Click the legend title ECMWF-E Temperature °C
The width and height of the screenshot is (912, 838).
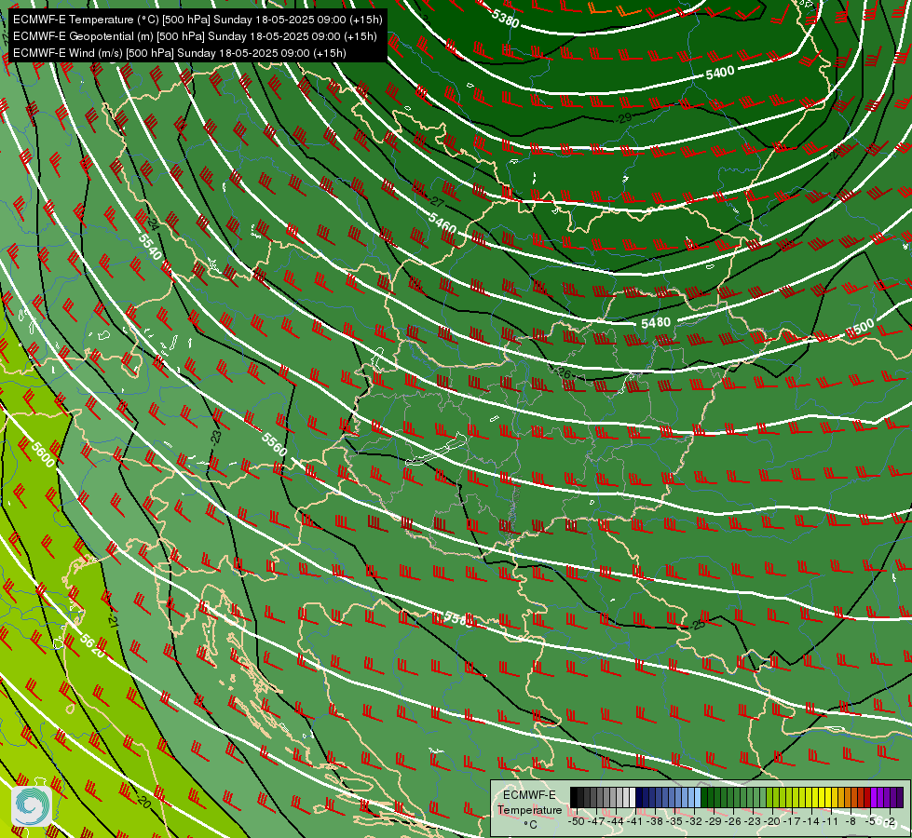click(x=530, y=809)
